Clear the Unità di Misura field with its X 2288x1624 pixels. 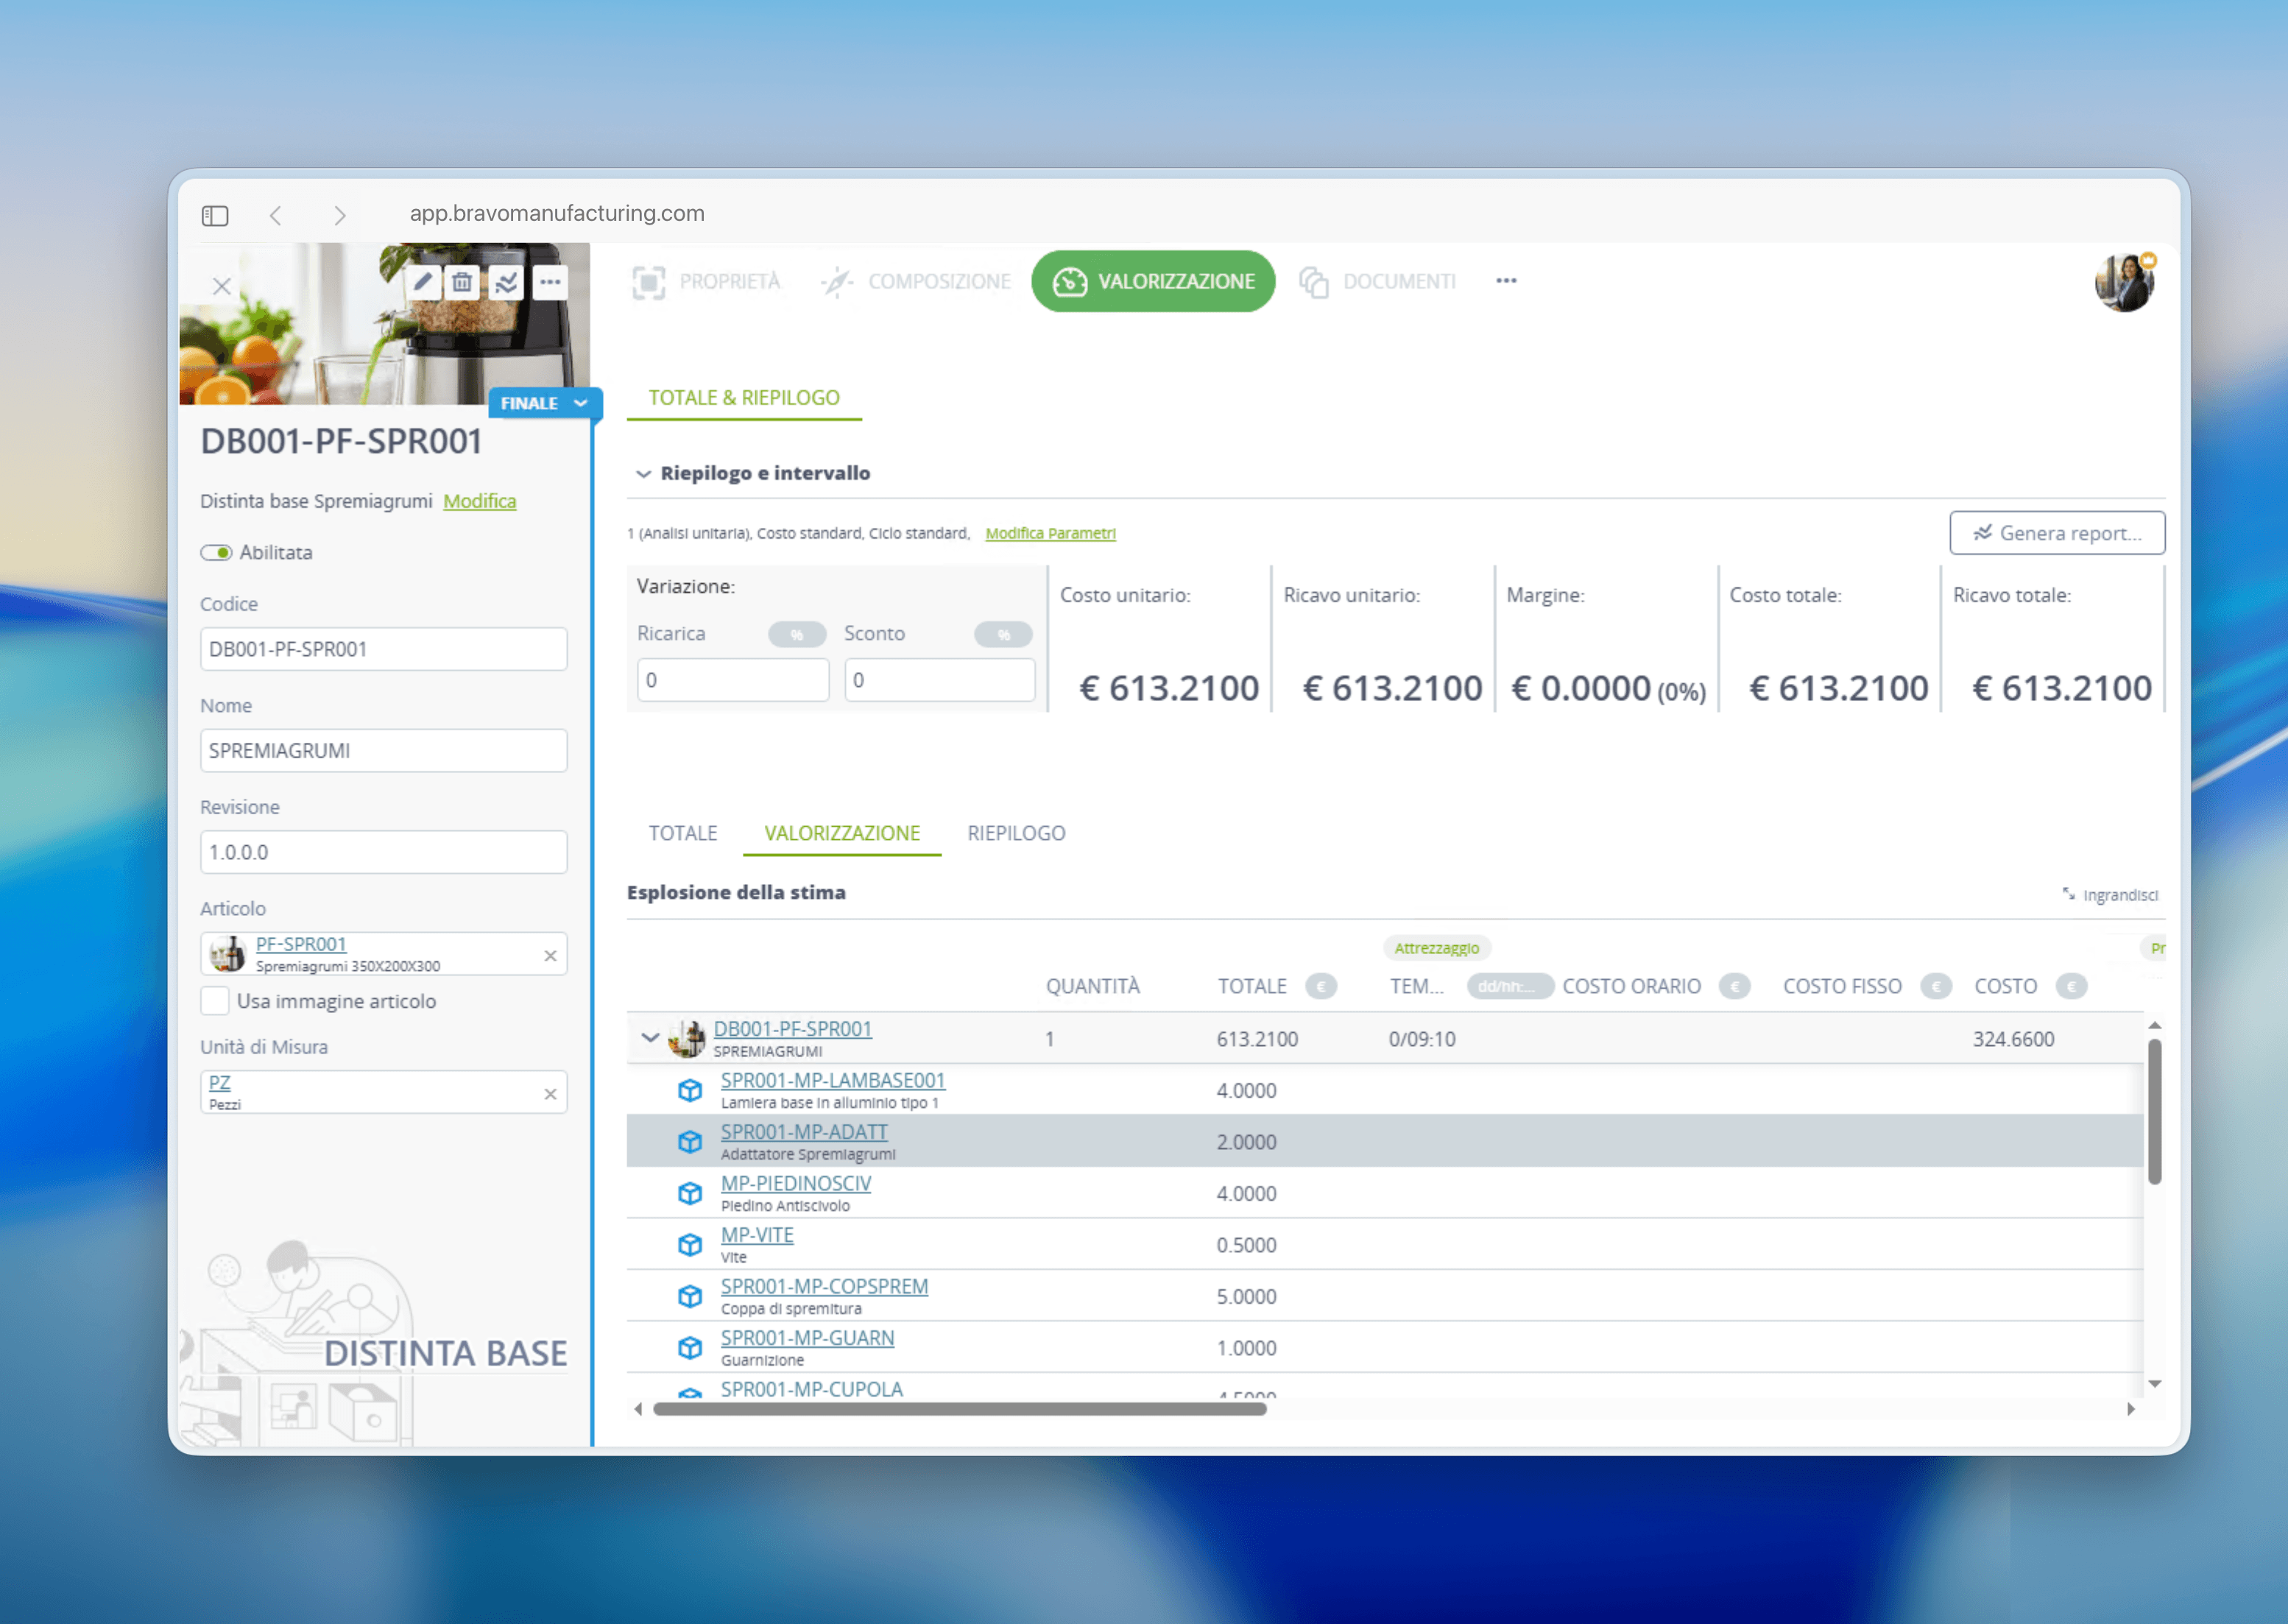(x=550, y=1094)
